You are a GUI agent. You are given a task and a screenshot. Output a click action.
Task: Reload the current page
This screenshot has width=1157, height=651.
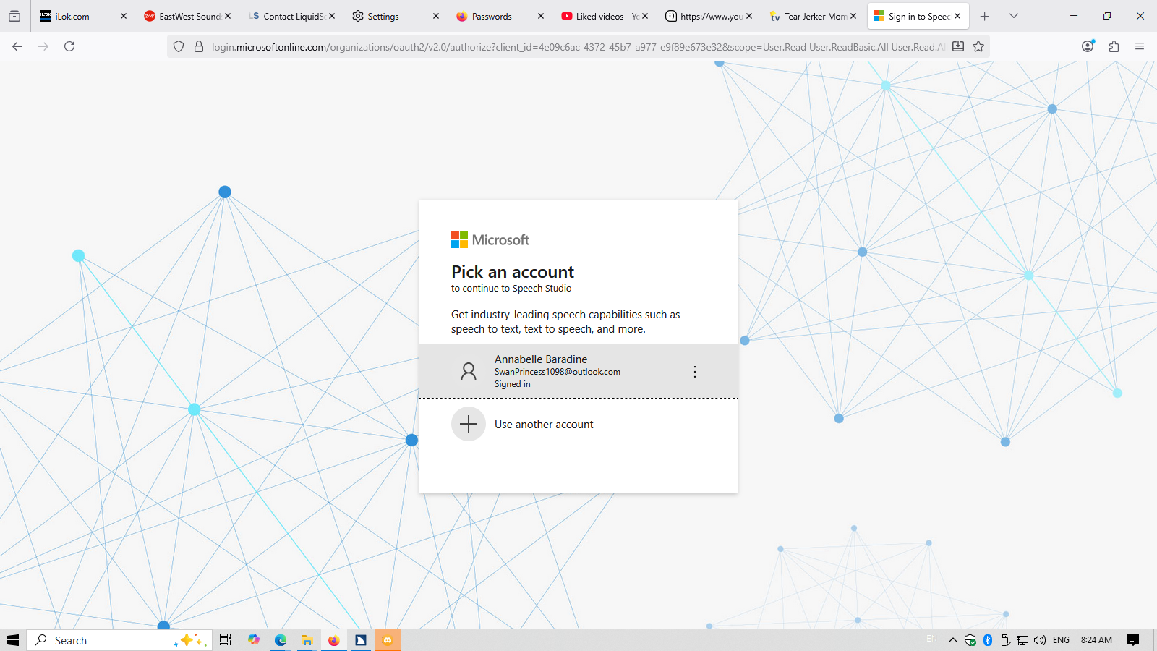pos(69,46)
